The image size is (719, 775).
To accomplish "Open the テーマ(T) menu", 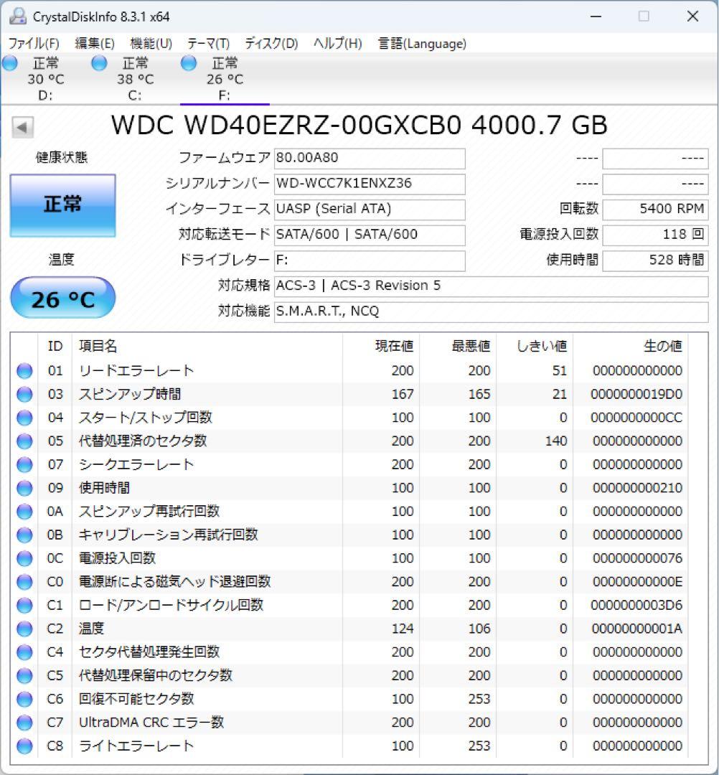I will coord(208,44).
